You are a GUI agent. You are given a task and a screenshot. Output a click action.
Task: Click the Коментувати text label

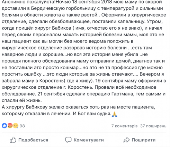coord(89,140)
